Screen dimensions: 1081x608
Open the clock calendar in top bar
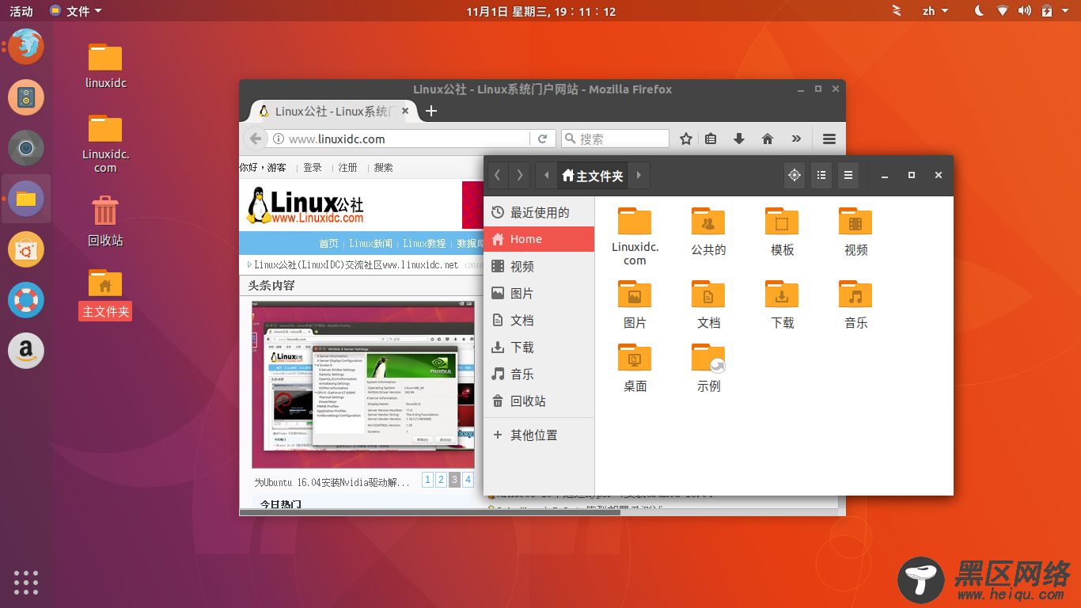click(540, 11)
